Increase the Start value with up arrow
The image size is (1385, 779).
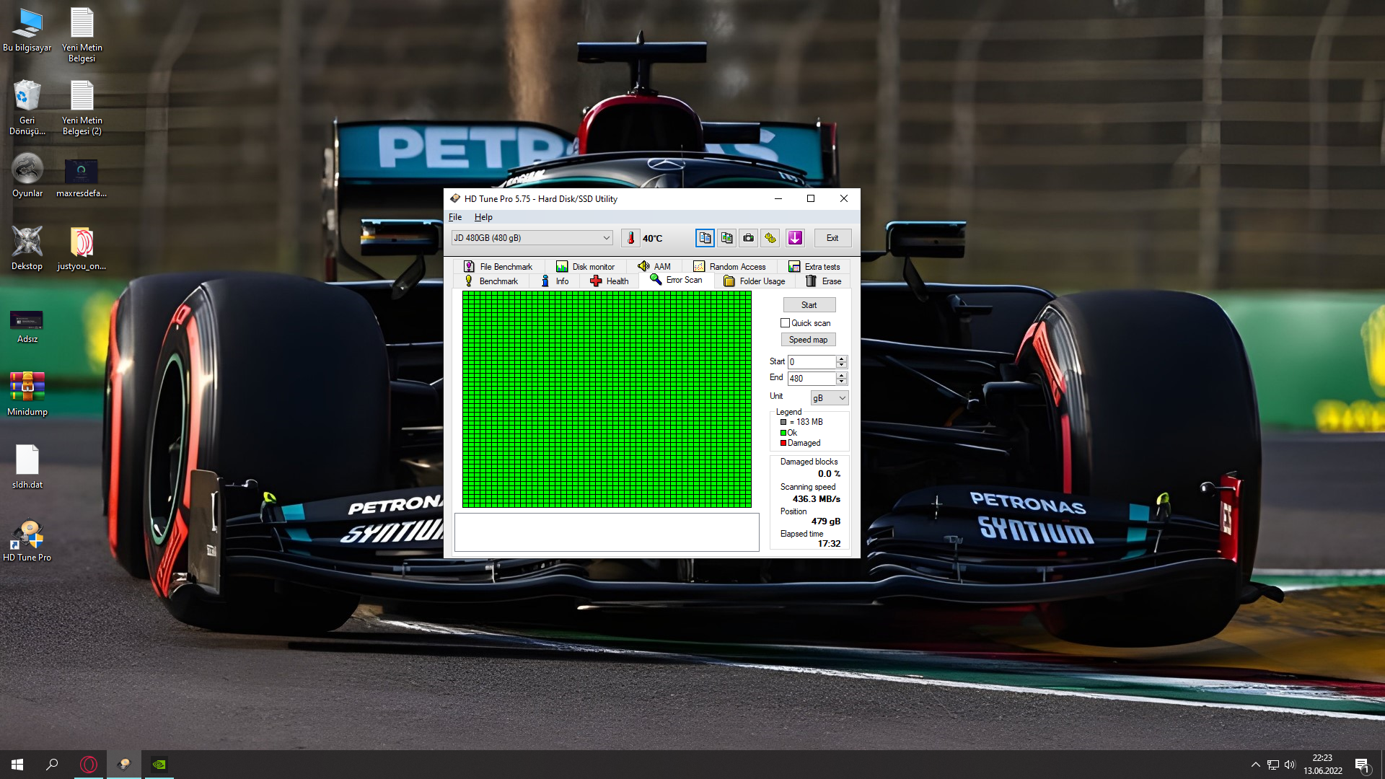tap(841, 358)
